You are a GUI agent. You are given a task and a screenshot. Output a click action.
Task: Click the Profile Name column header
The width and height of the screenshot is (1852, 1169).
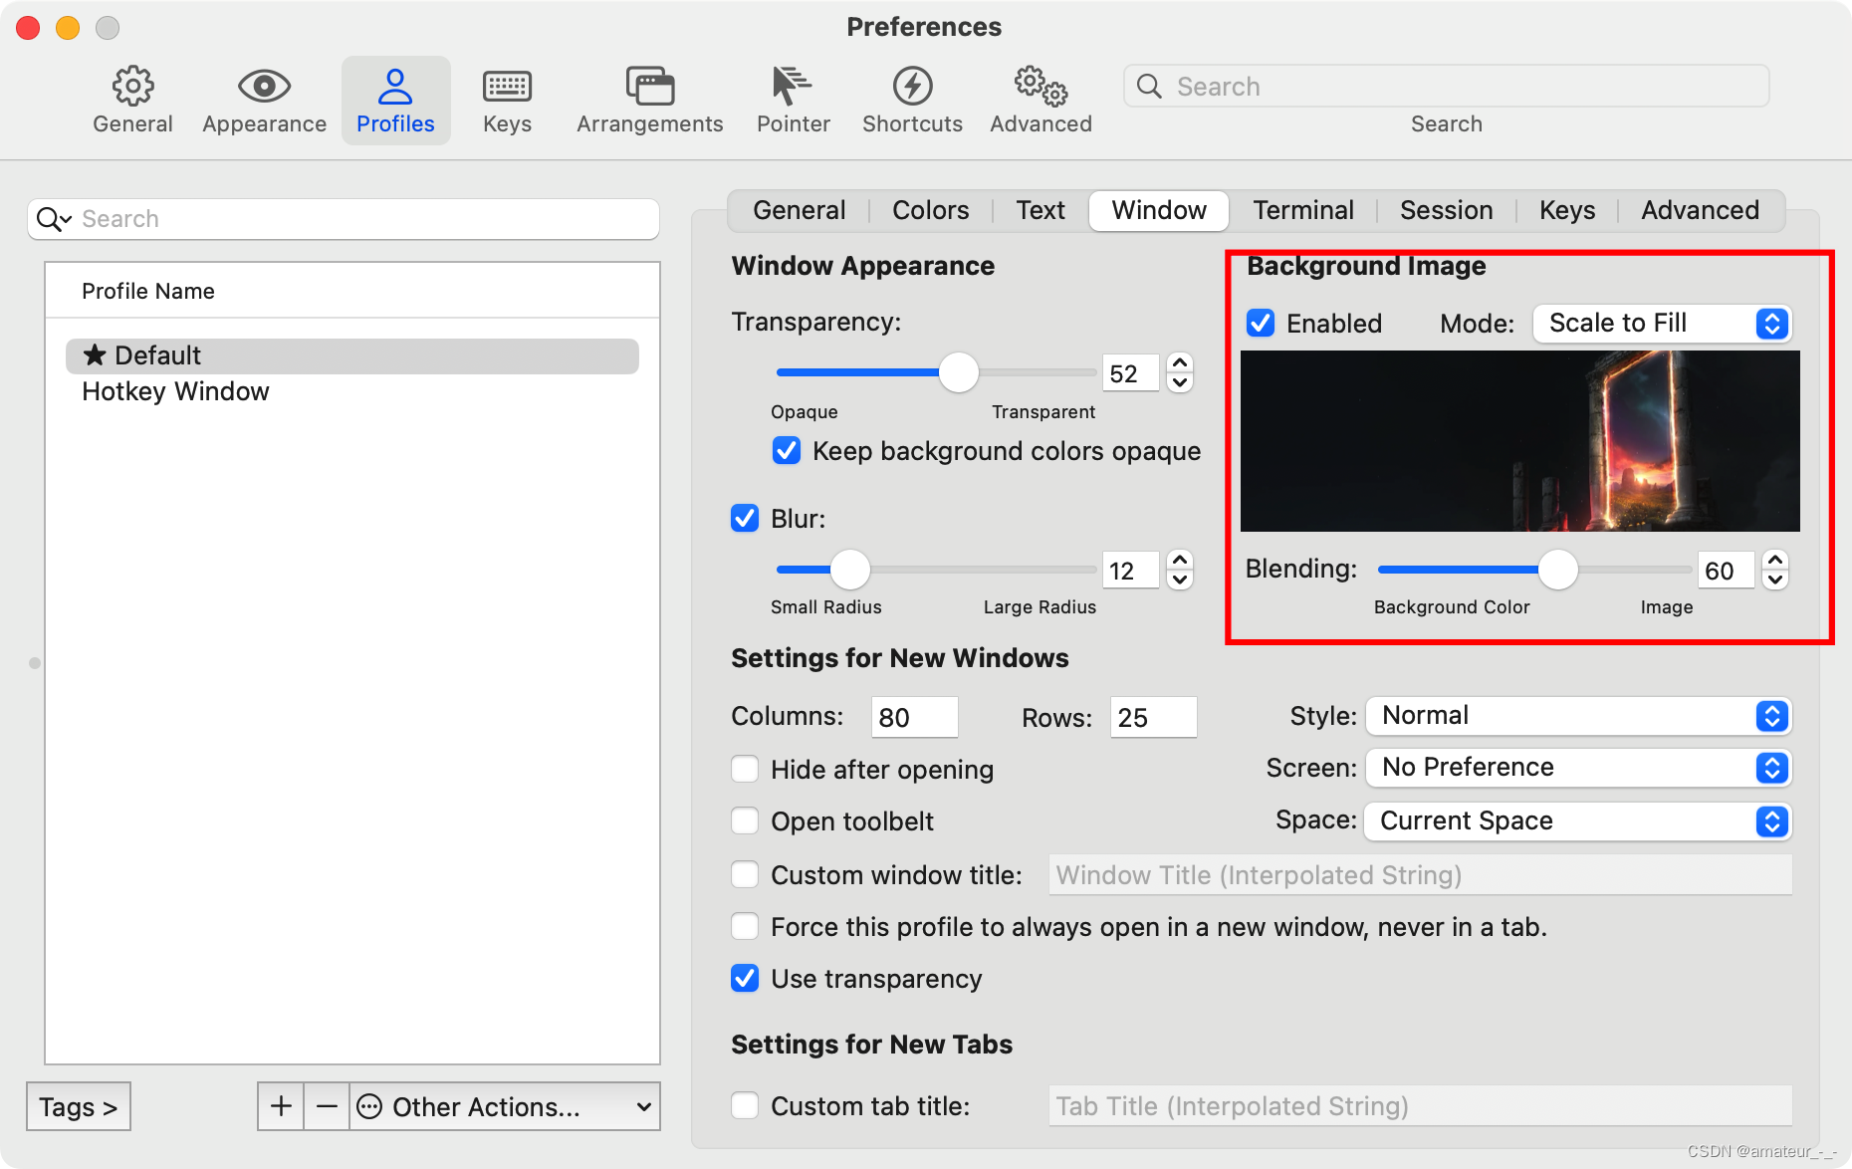point(352,291)
